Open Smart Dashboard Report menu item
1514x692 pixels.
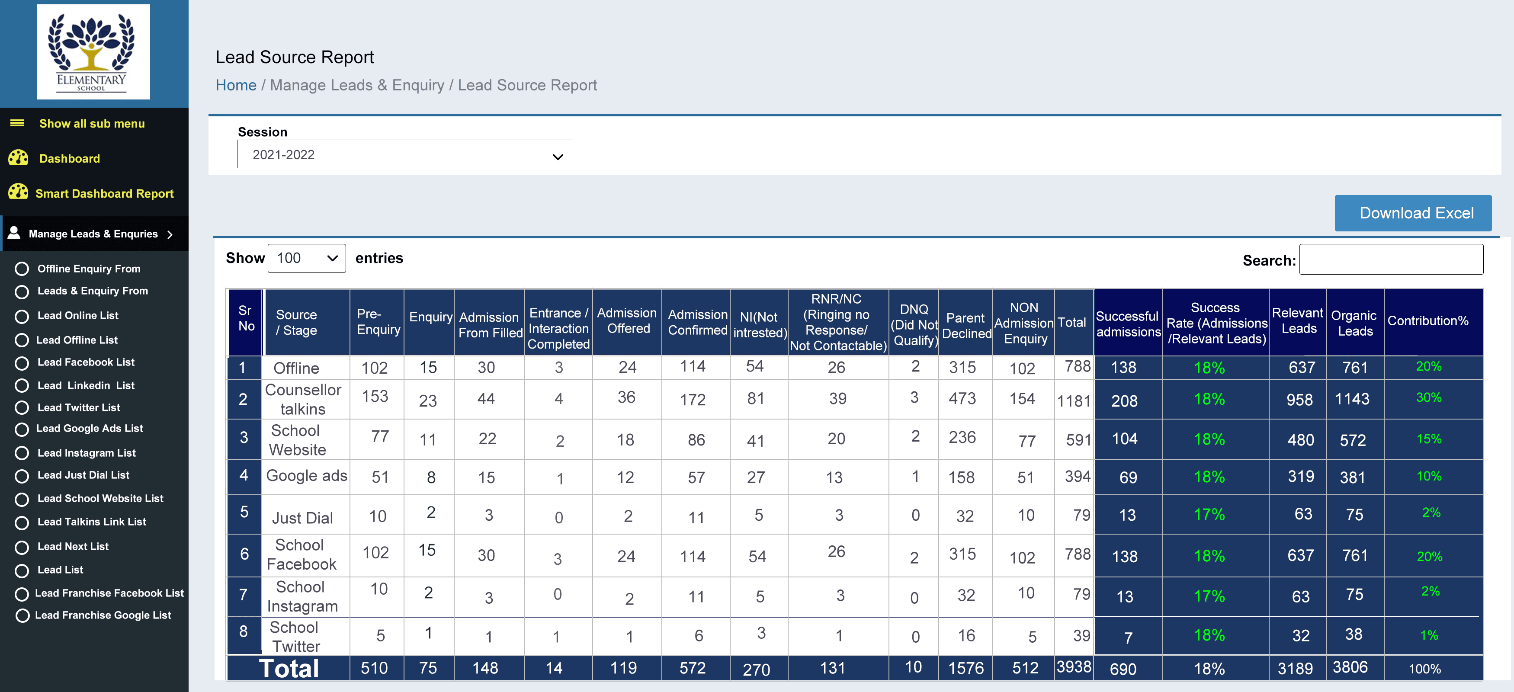pos(104,193)
